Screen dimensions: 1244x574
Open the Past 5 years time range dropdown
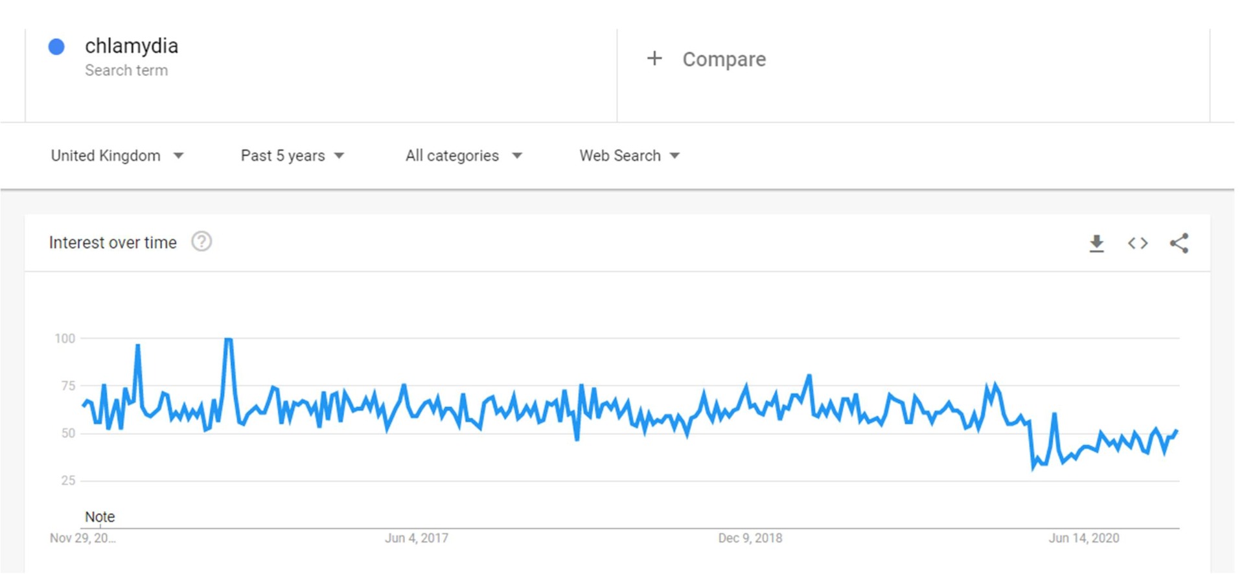click(292, 155)
